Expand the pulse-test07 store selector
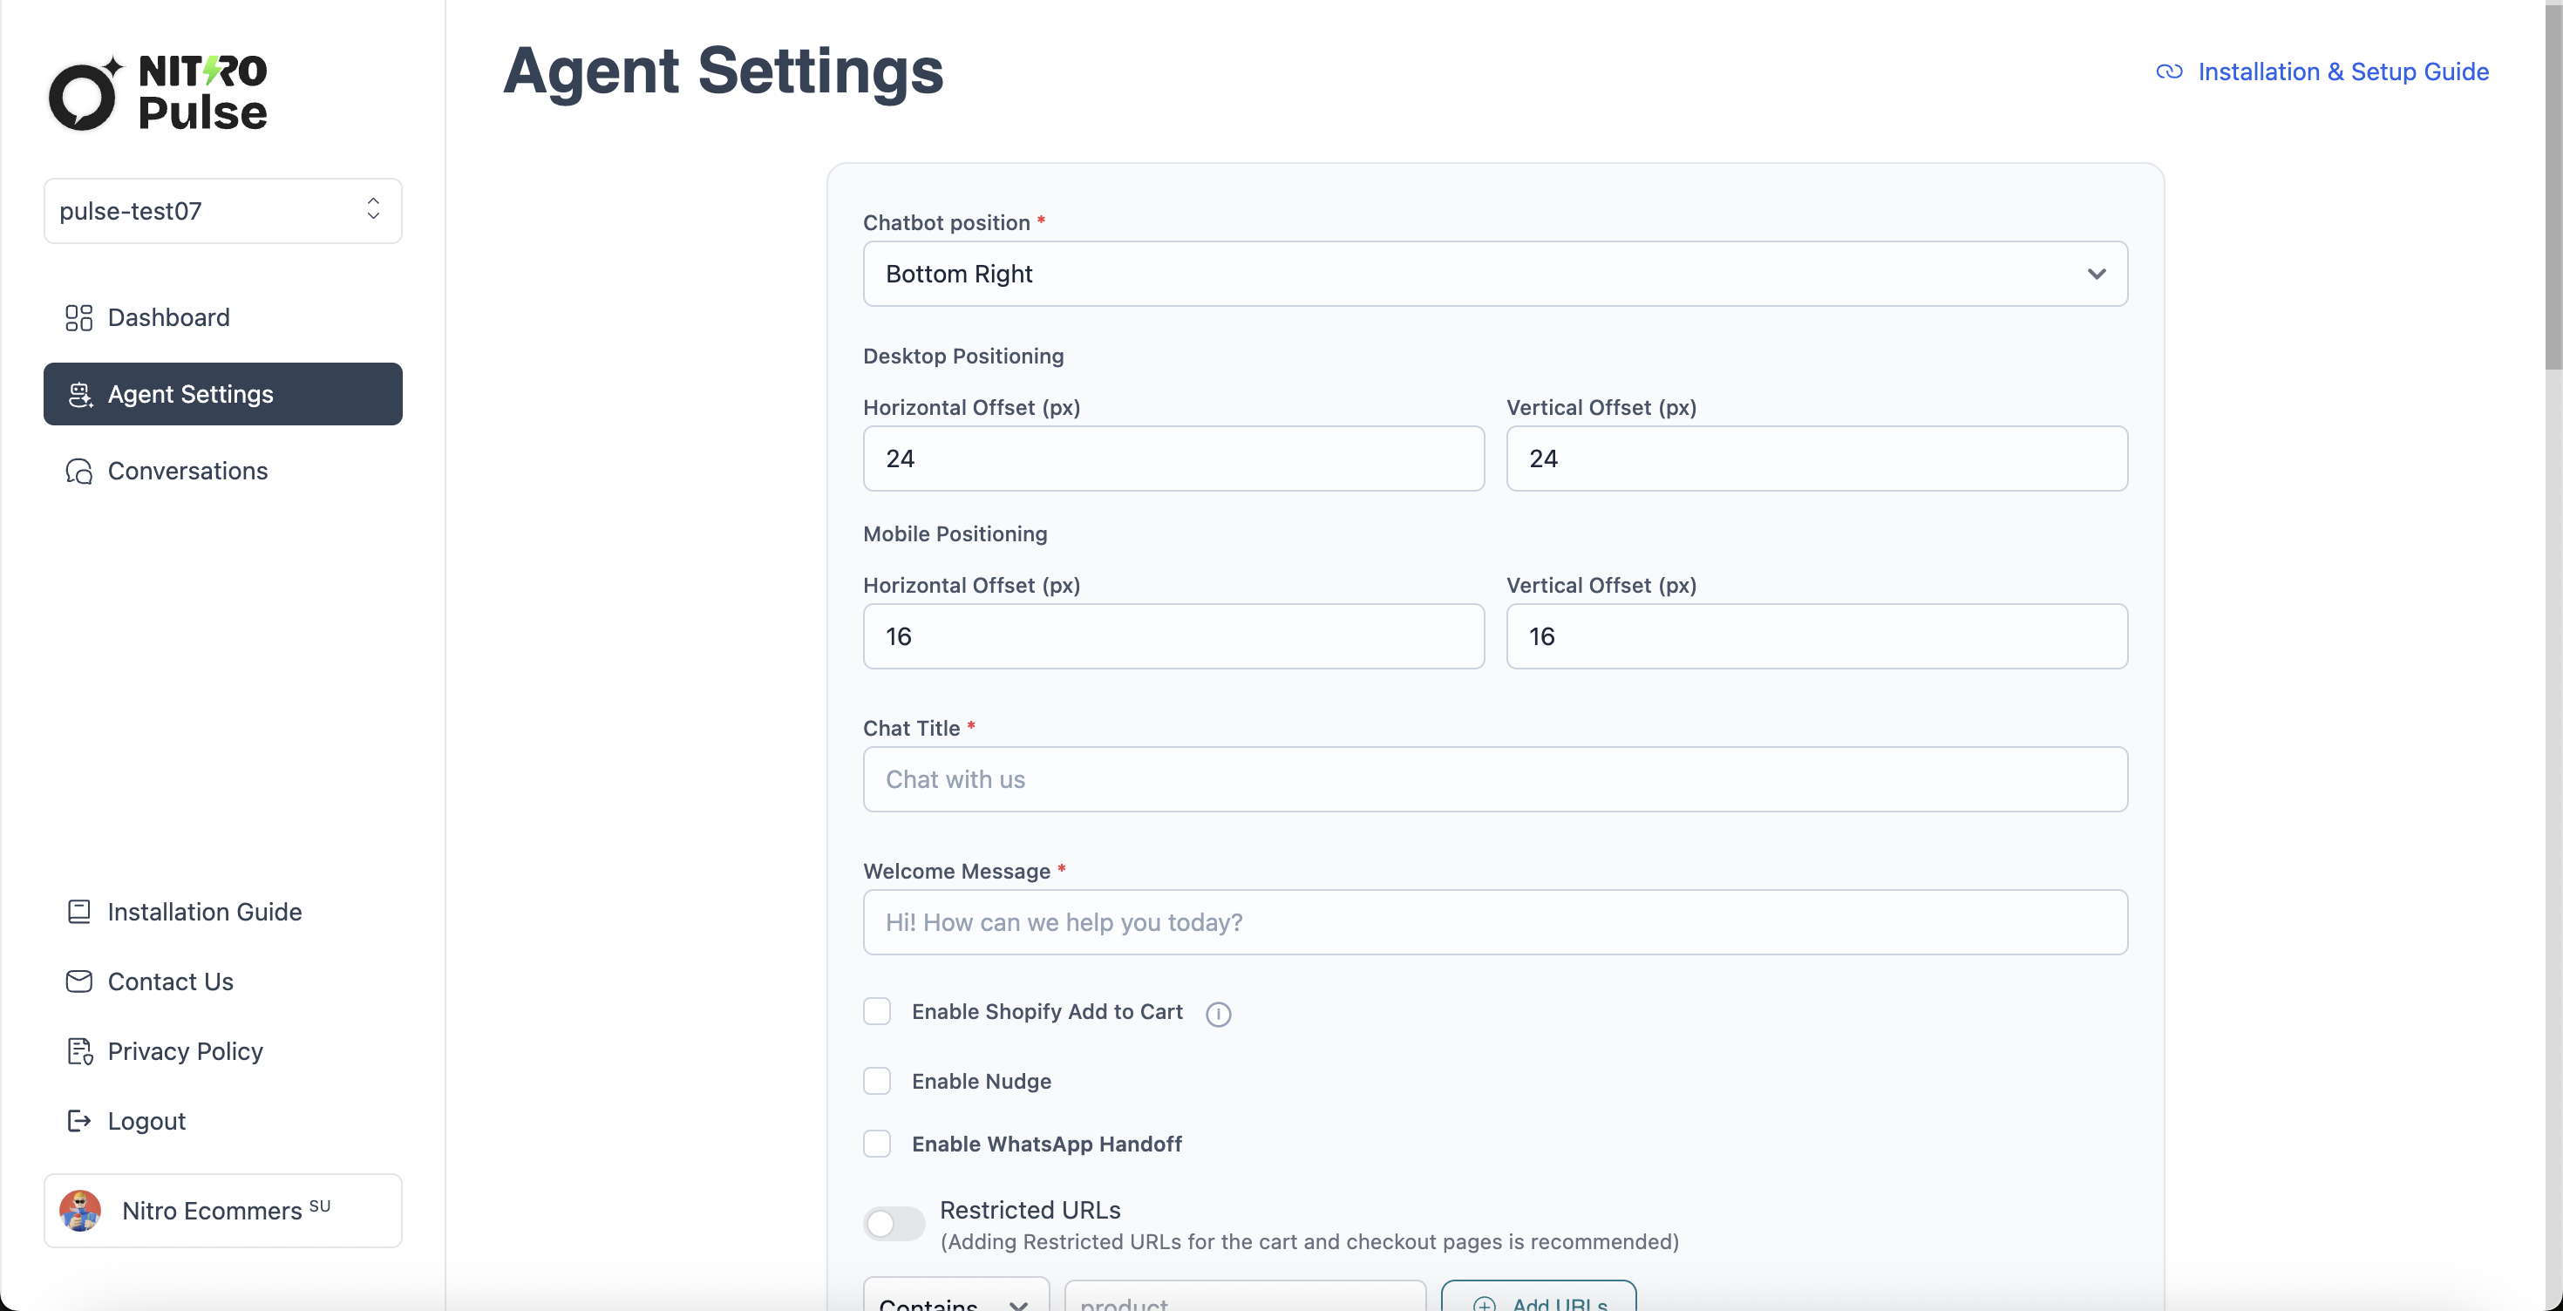This screenshot has width=2563, height=1311. [223, 210]
